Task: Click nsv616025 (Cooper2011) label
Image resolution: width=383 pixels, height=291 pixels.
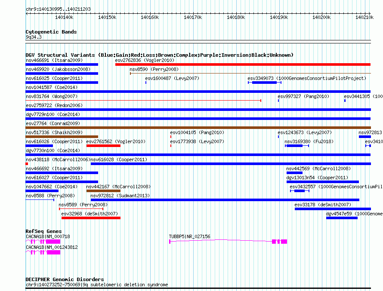Action: [54, 78]
